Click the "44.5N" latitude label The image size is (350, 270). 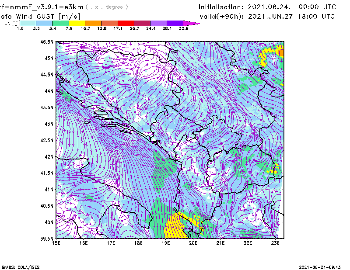pos(47,74)
